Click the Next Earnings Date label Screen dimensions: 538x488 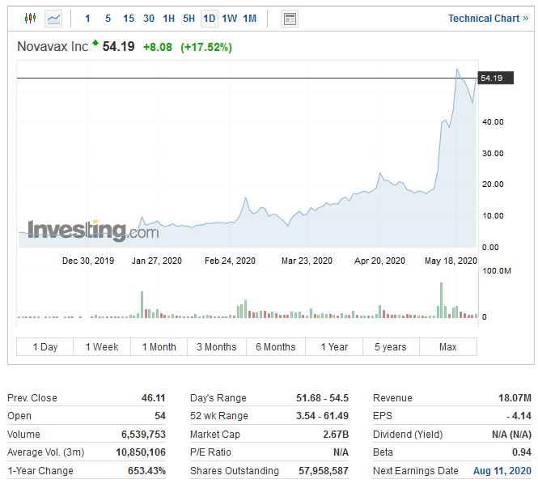tap(416, 470)
